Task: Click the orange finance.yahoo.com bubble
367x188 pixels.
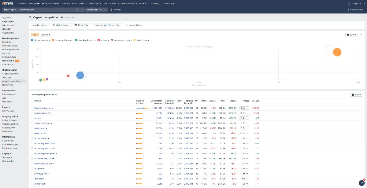Action: coord(337,52)
